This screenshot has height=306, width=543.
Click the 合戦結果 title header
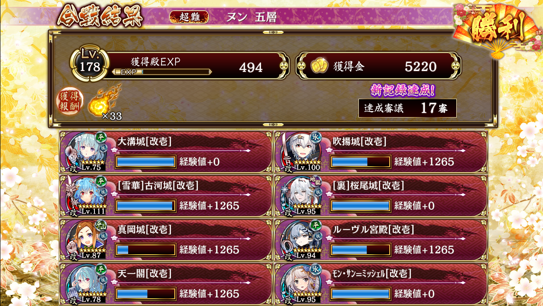(x=100, y=16)
